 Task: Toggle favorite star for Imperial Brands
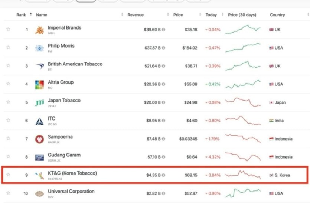pyautogui.click(x=8, y=30)
